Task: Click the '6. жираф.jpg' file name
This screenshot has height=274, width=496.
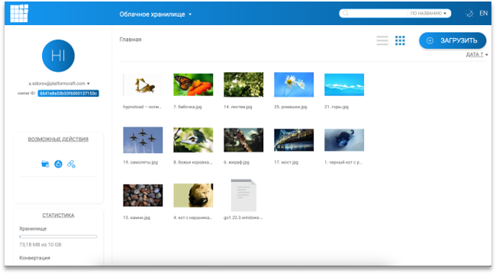Action: coord(237,162)
